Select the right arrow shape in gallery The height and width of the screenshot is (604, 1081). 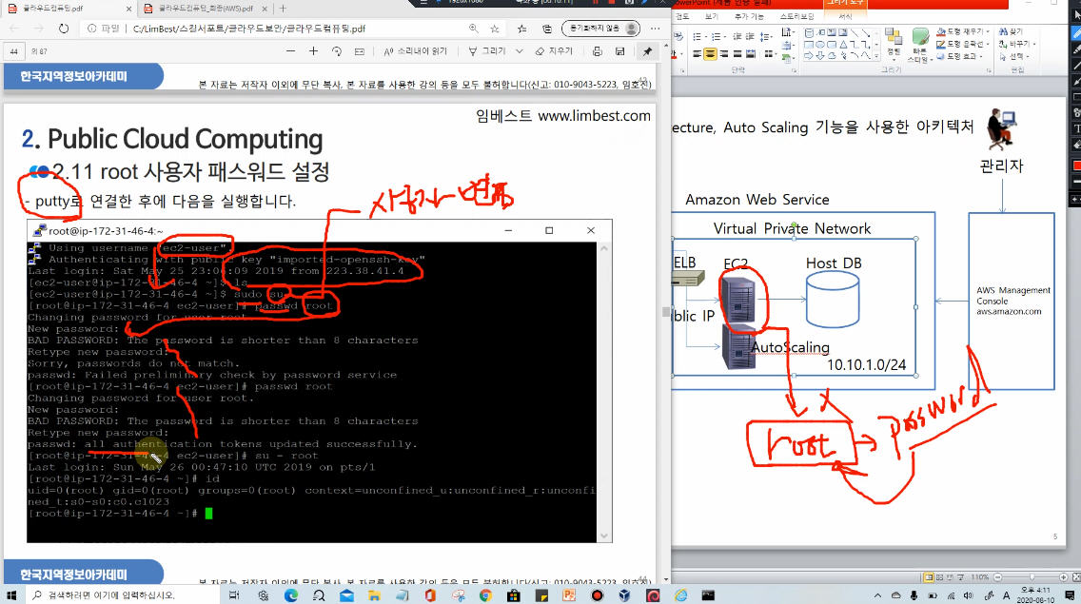809,56
